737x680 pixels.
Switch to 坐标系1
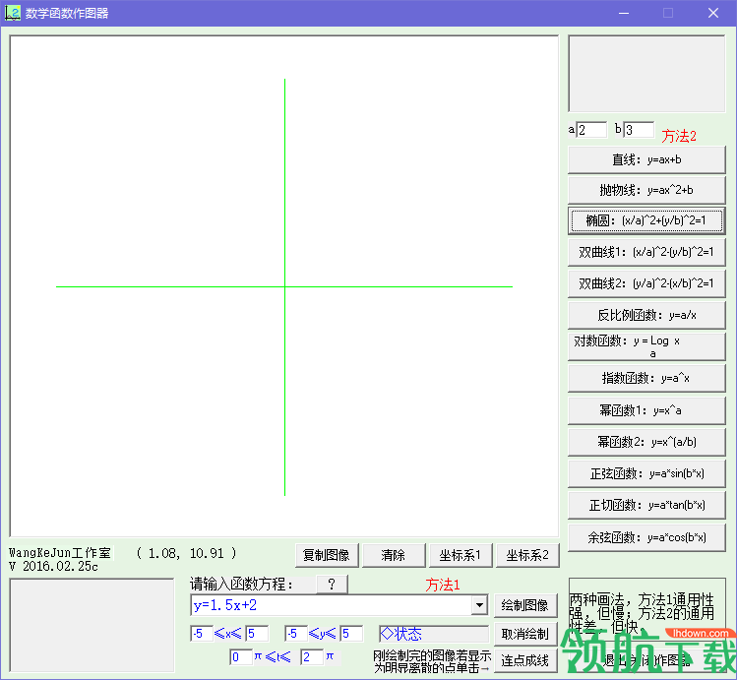(x=461, y=555)
